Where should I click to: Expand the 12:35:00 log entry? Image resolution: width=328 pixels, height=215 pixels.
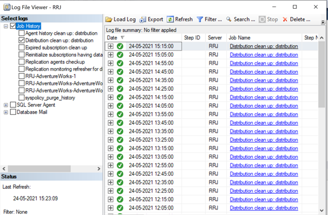pos(111,182)
